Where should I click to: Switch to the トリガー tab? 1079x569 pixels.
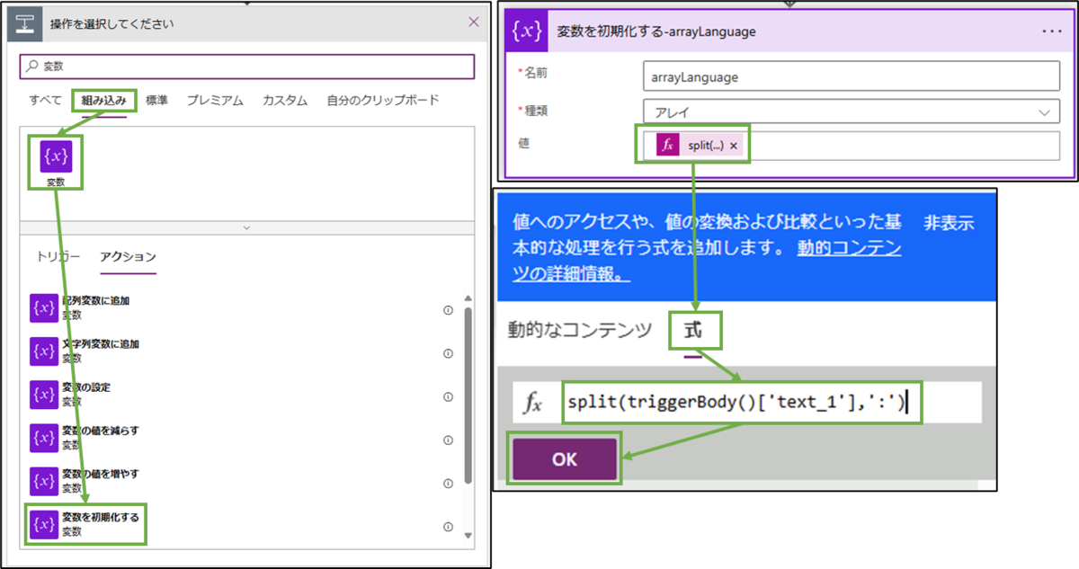tap(58, 256)
